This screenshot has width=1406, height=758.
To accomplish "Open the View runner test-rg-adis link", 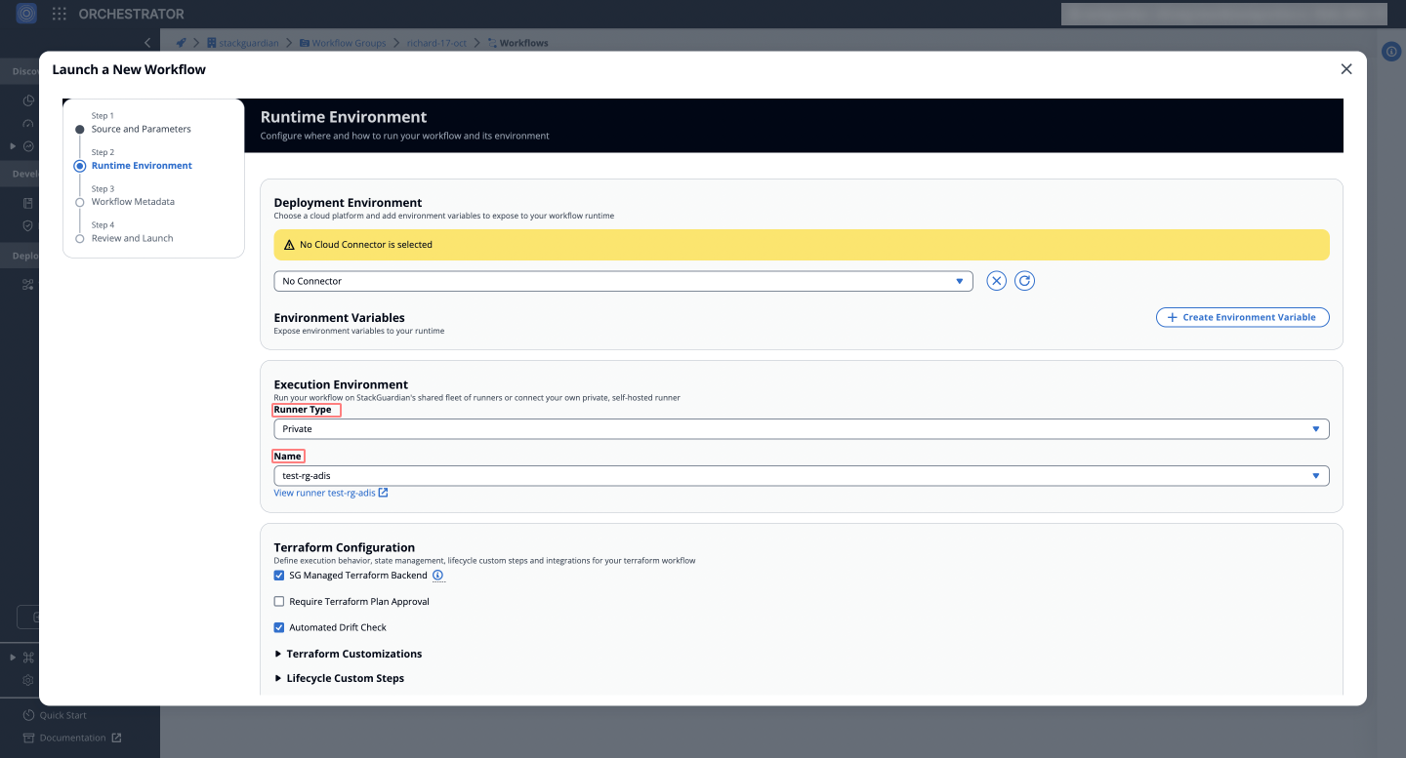I will coord(326,493).
